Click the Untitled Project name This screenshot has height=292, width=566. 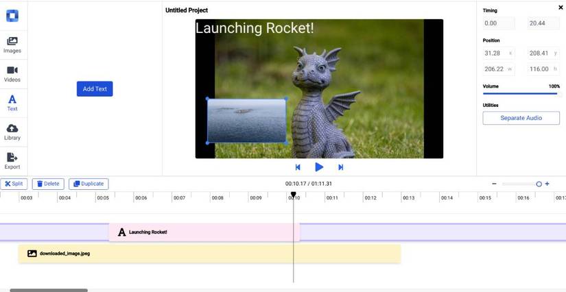[187, 10]
